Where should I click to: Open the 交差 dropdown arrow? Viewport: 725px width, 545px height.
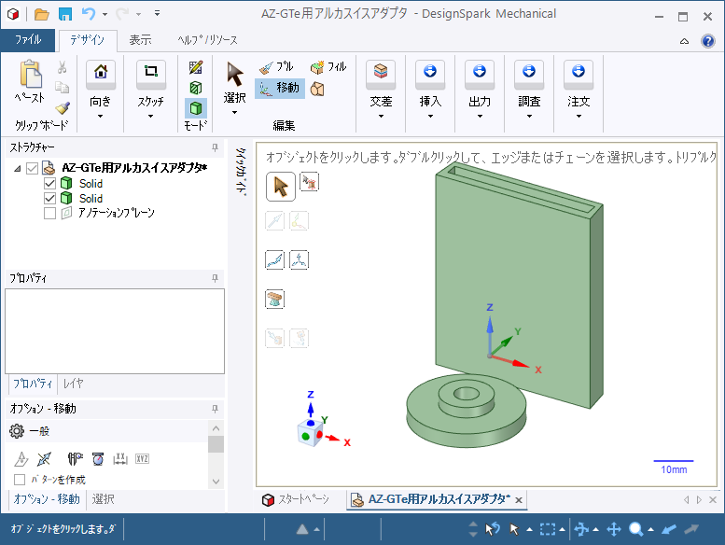click(x=381, y=117)
